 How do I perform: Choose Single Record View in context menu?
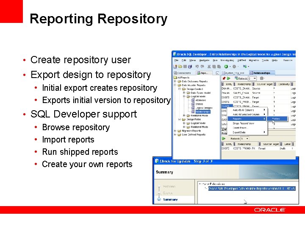click(247, 123)
